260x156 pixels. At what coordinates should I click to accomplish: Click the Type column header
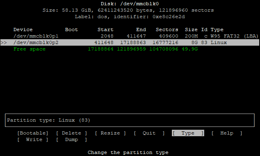217,30
